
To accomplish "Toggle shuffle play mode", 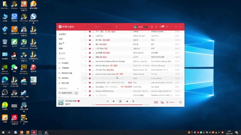I will [x=107, y=101].
